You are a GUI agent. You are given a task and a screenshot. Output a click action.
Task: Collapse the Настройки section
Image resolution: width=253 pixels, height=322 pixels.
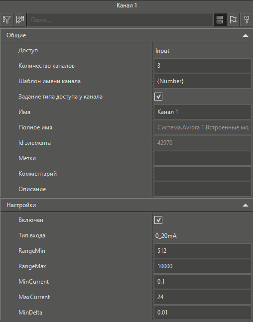pyautogui.click(x=246, y=205)
